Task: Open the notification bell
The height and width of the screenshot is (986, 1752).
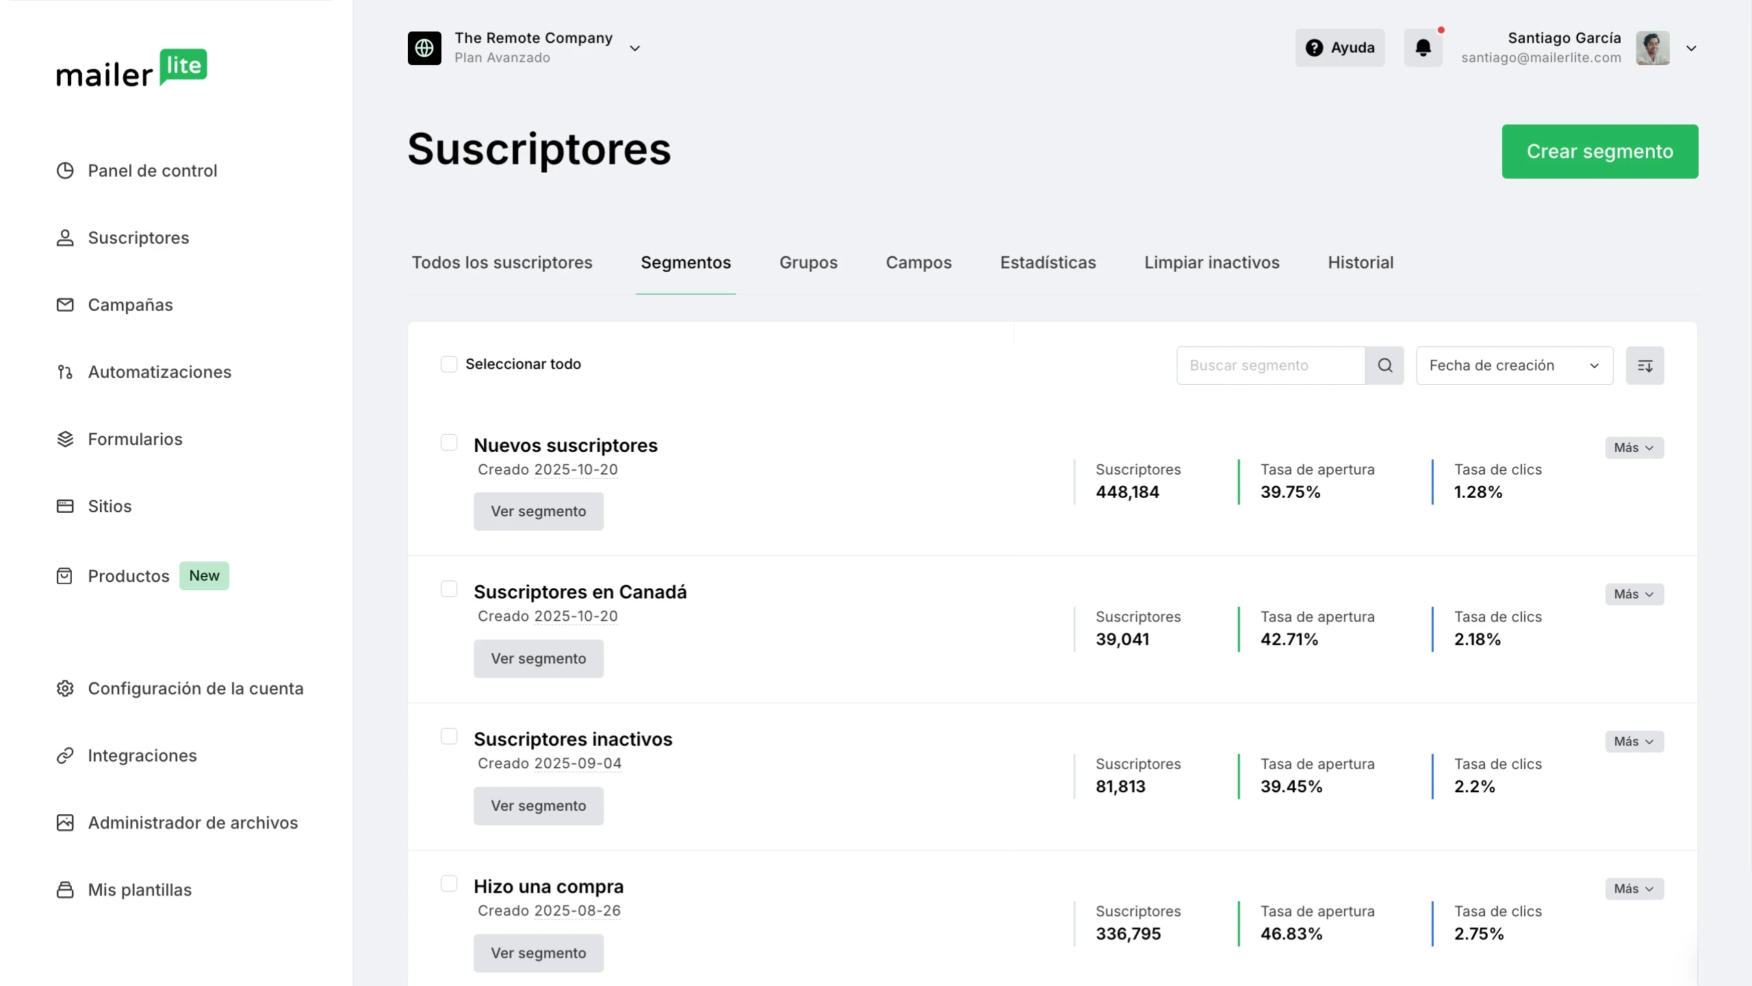Action: point(1424,48)
